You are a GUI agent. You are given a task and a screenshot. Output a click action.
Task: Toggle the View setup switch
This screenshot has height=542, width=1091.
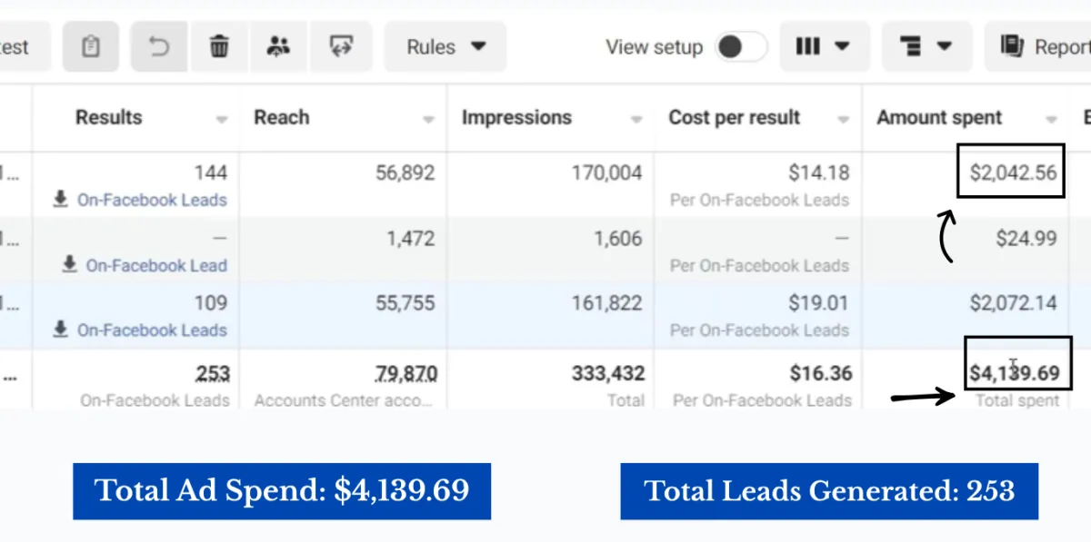(740, 47)
